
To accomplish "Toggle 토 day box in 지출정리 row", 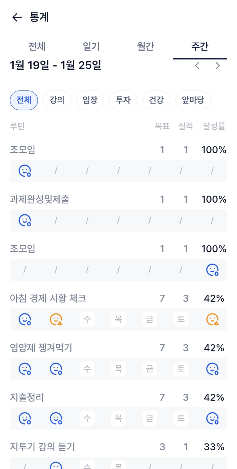I will (x=181, y=418).
